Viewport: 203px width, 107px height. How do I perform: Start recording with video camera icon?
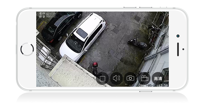pyautogui.click(x=144, y=78)
